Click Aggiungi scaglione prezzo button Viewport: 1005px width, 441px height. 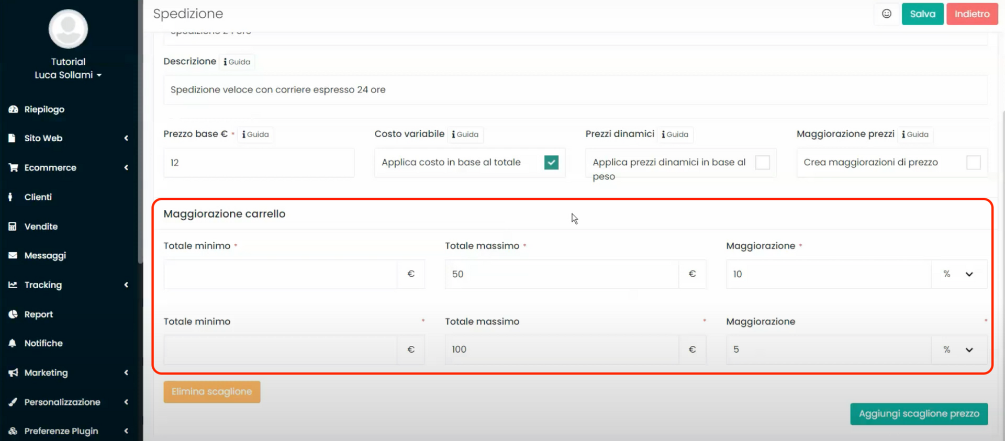click(919, 414)
